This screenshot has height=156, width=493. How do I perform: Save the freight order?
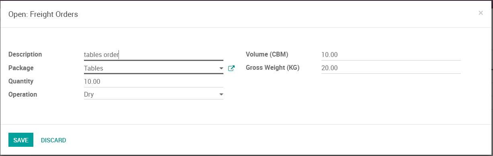tap(21, 140)
